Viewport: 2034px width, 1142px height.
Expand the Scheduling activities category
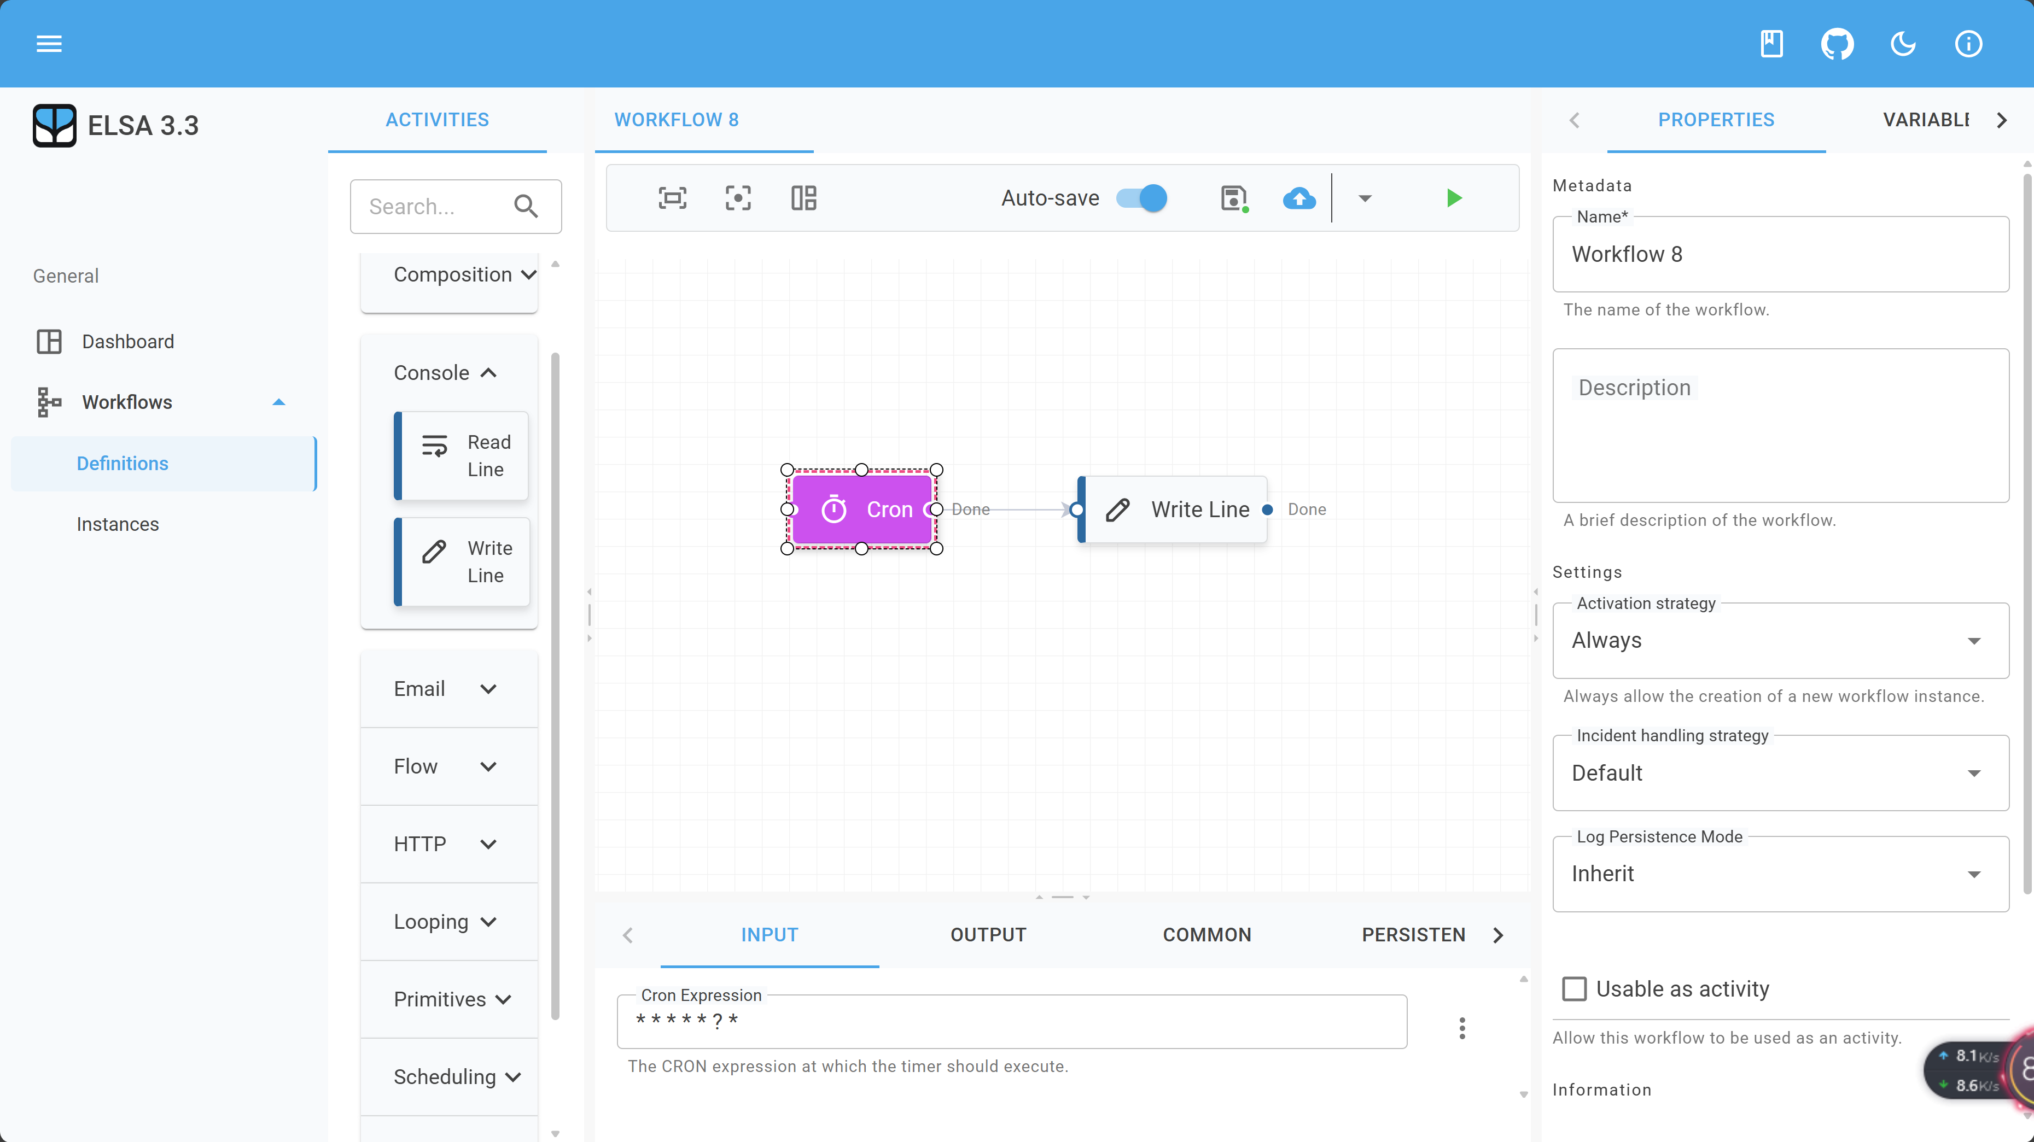[x=456, y=1076]
